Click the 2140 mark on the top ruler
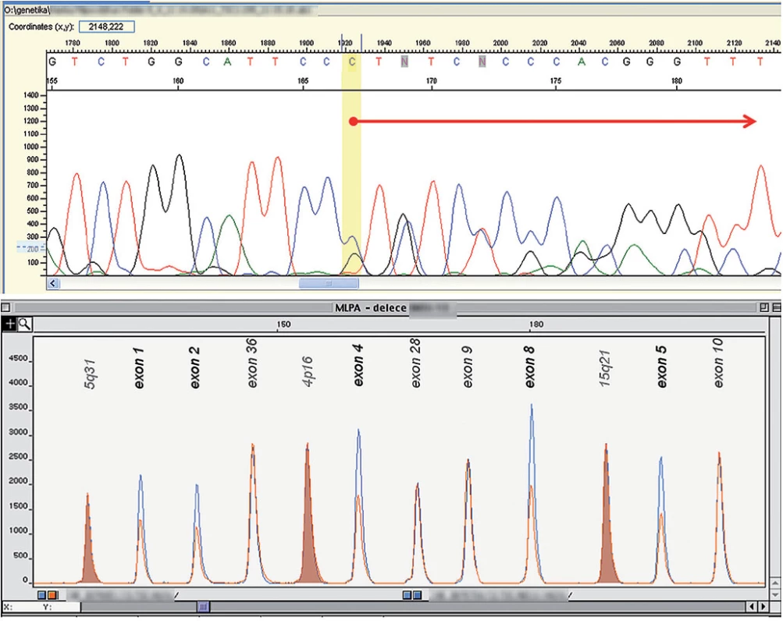783x624 pixels. point(773,44)
